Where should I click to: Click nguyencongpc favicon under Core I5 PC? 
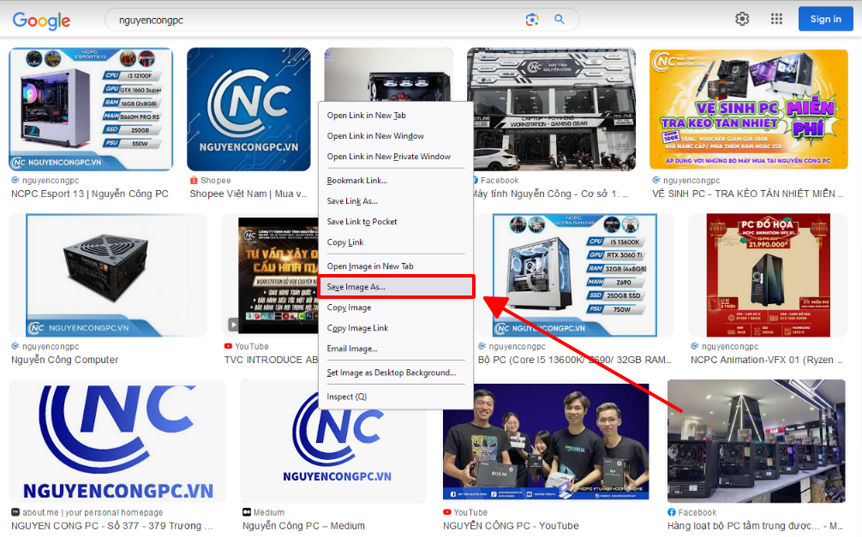(482, 346)
